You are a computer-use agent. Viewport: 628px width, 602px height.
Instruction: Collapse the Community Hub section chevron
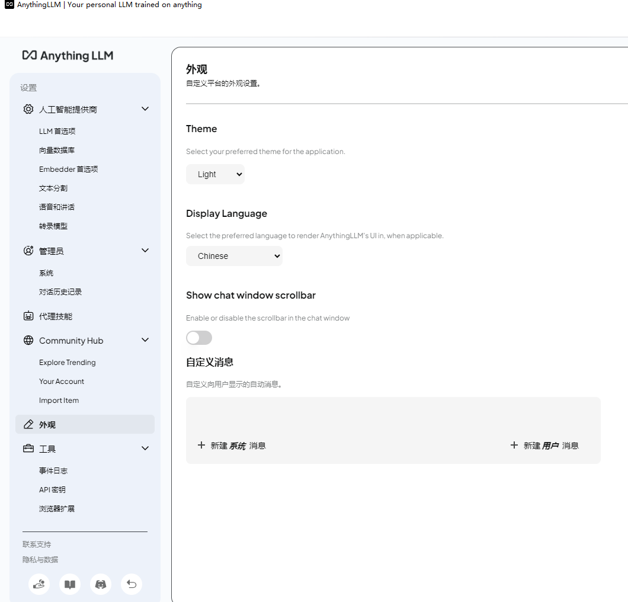(145, 340)
